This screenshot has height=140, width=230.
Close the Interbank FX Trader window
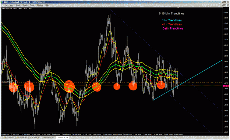click(228, 2)
